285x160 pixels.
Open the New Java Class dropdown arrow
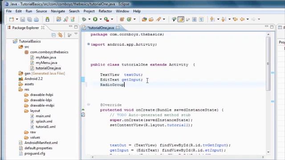coord(134,19)
